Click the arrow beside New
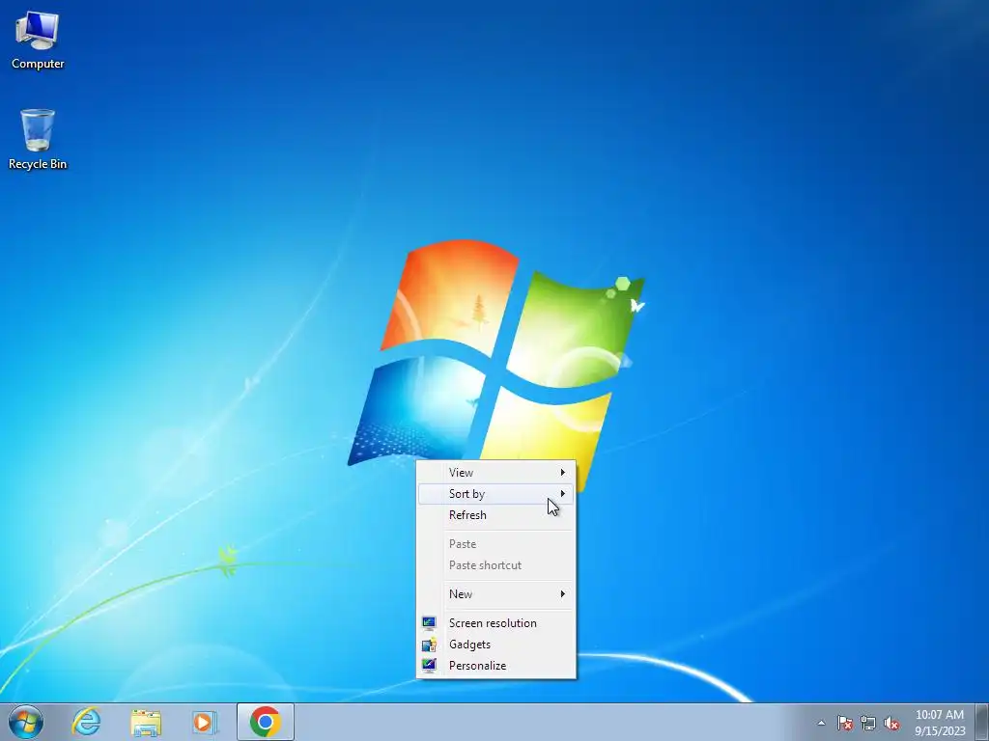The height and width of the screenshot is (741, 989). point(563,594)
